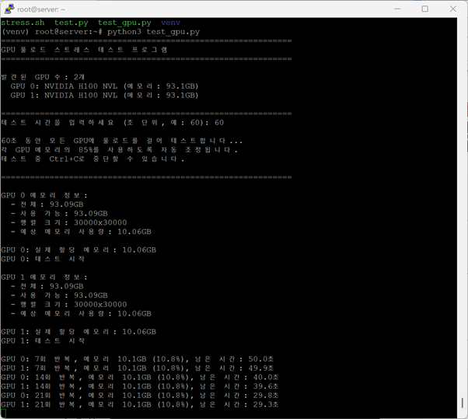The width and height of the screenshot is (468, 419).
Task: Click the GPU 1 메모리 정보 heading
Action: [x=44, y=278]
